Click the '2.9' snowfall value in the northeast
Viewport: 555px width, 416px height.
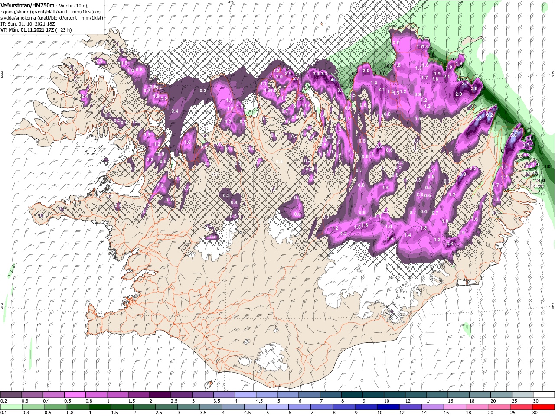tap(458, 94)
